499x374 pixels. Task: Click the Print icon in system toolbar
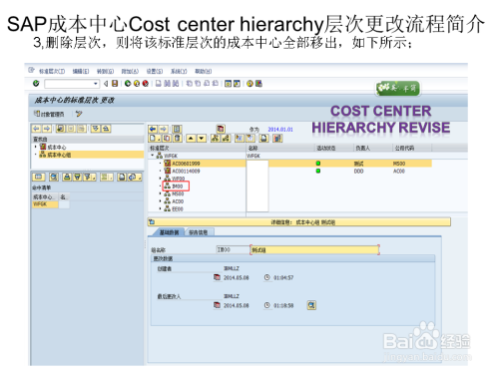click(159, 84)
